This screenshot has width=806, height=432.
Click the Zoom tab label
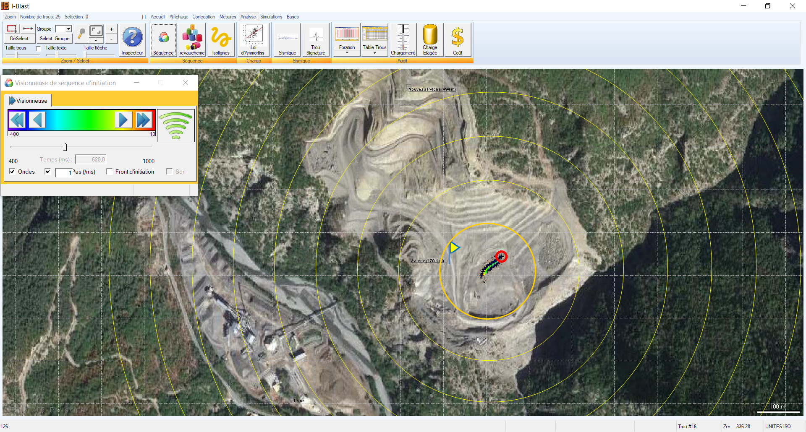coord(10,17)
